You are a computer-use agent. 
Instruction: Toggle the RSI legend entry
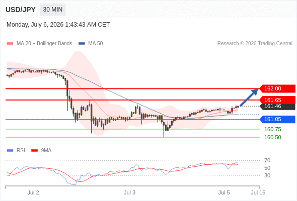[16, 151]
